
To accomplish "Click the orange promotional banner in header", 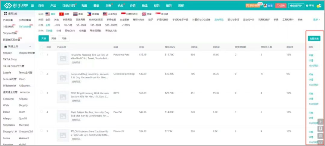I will click(x=252, y=6).
